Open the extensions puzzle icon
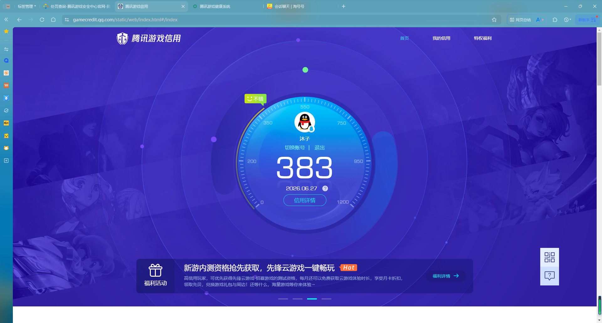This screenshot has height=323, width=602. click(555, 19)
